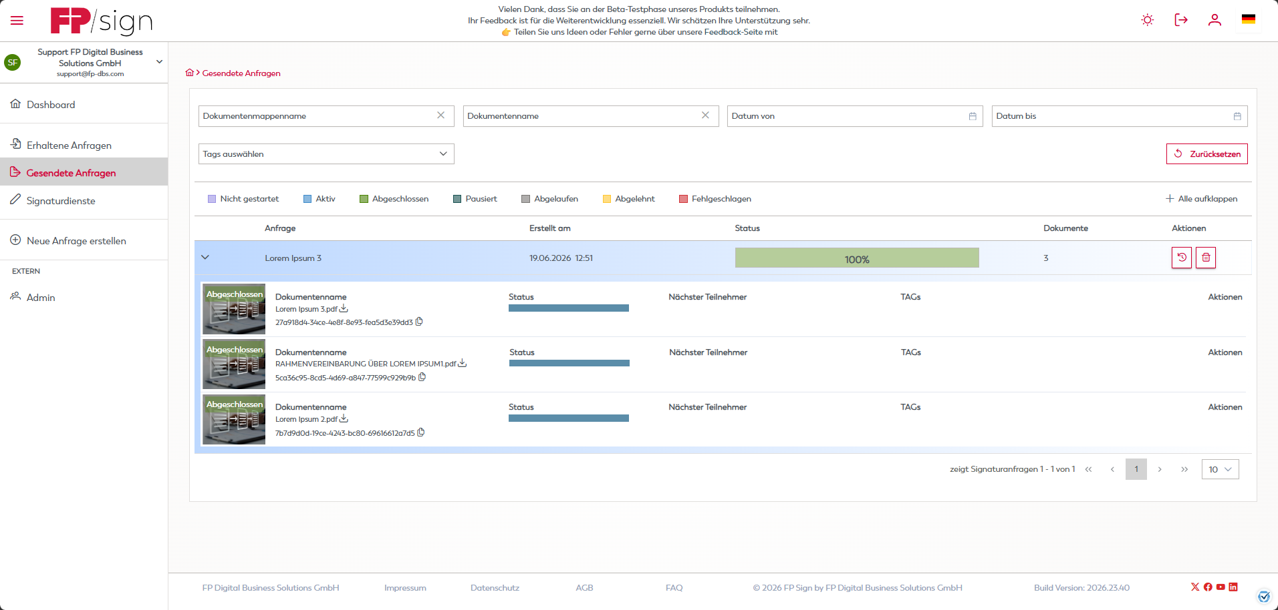Viewport: 1278px width, 610px height.
Task: Download Lorem Ipsum 3.pdf
Action: click(x=344, y=308)
